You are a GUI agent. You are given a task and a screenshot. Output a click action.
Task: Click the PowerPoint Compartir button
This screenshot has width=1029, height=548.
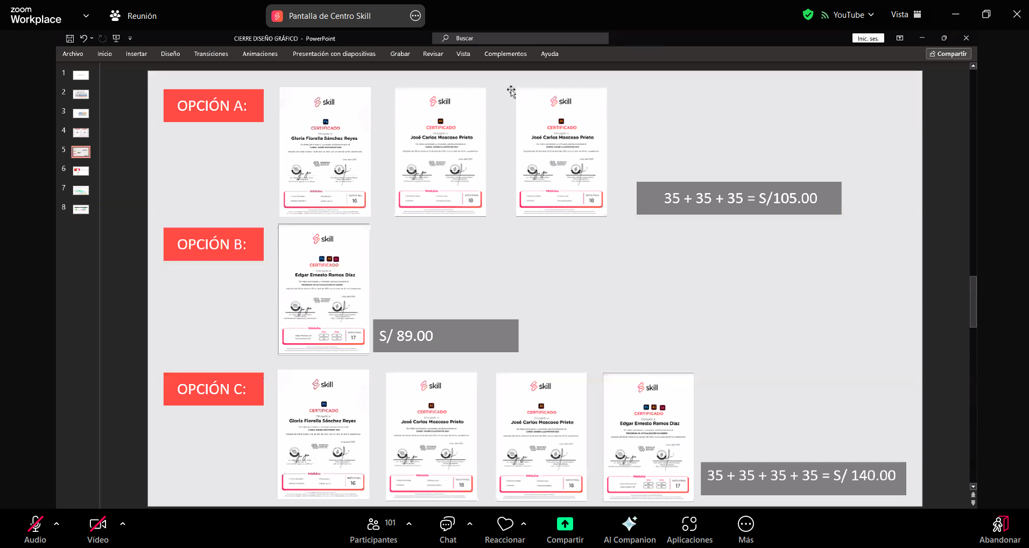click(948, 54)
